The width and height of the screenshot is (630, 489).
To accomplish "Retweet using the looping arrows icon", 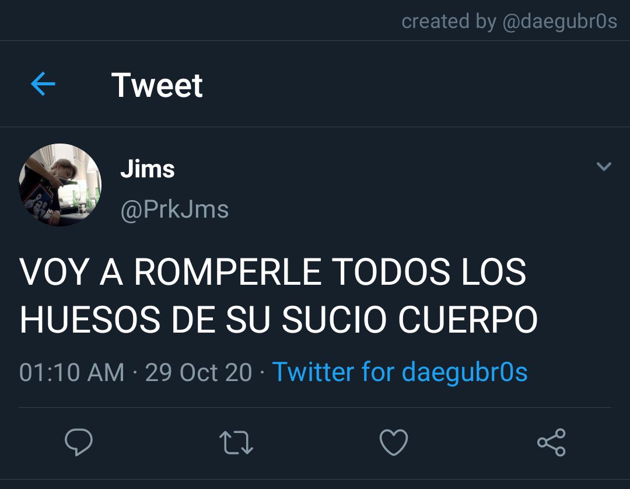I will [236, 442].
